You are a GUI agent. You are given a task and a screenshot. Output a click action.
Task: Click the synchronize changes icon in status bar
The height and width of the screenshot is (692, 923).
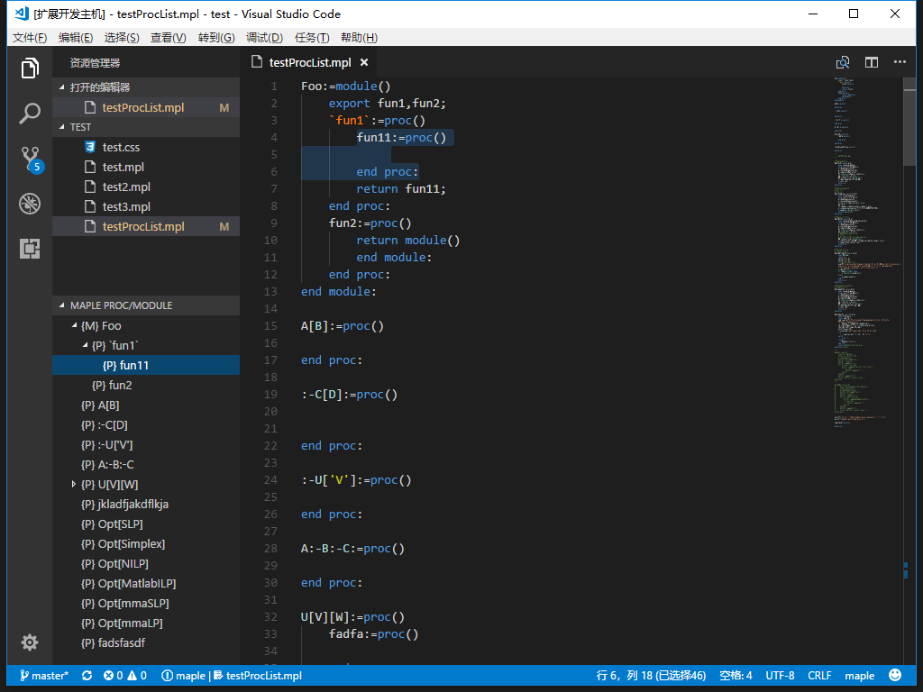coord(87,676)
